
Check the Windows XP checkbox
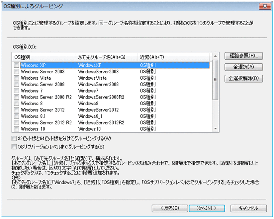[17, 65]
